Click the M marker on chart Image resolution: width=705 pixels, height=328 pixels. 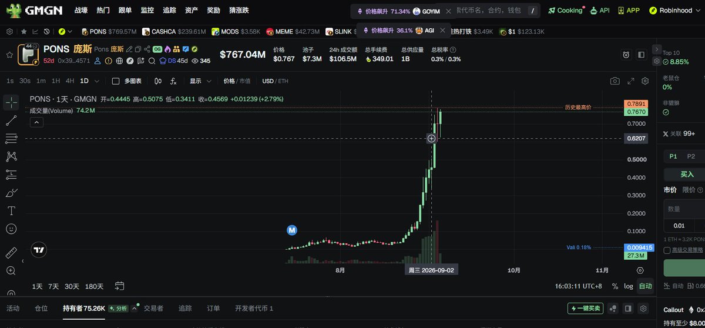click(291, 230)
